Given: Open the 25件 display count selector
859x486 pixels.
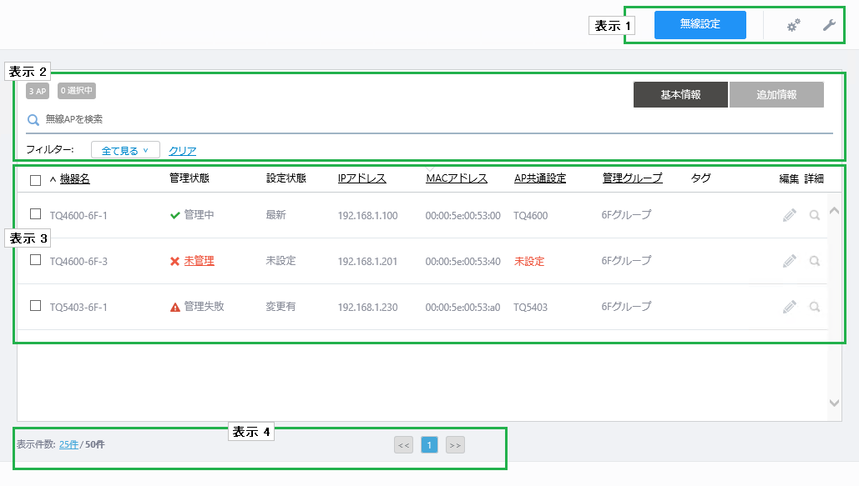Looking at the screenshot, I should (x=68, y=444).
